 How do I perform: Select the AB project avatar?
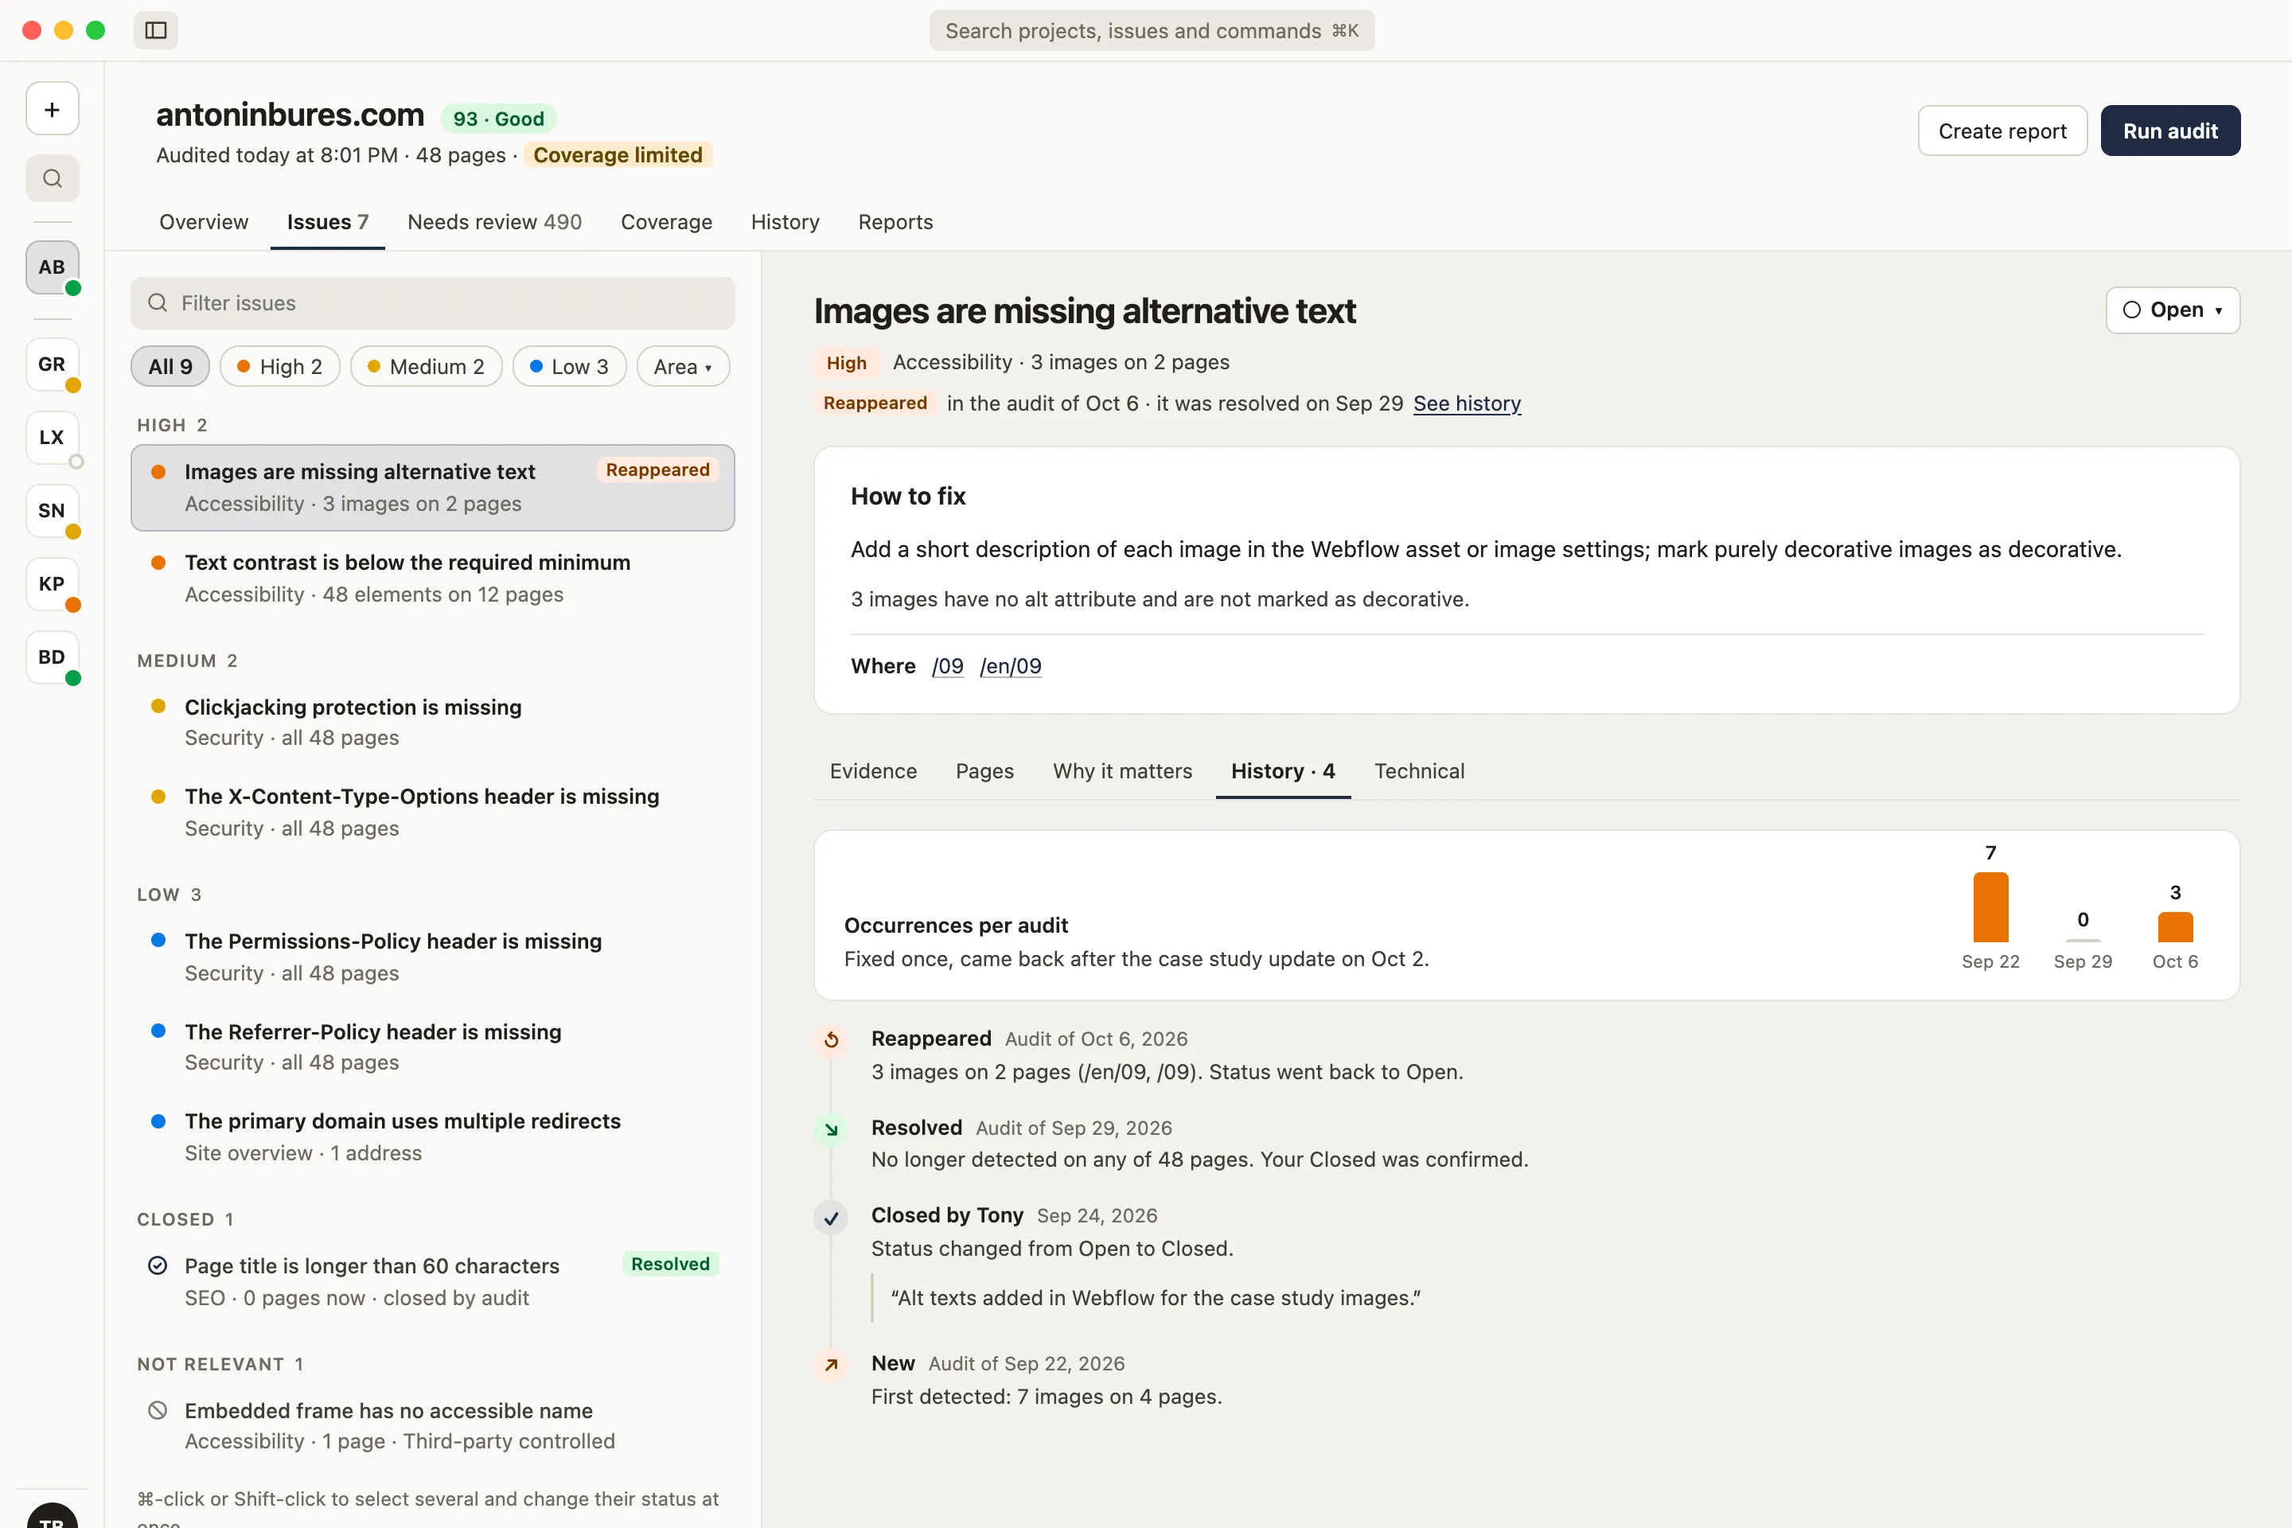[x=52, y=267]
